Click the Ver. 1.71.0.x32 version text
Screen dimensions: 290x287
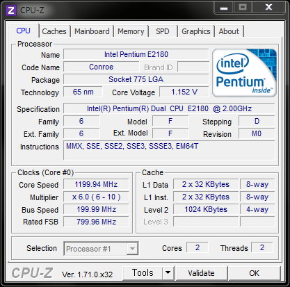tap(87, 274)
